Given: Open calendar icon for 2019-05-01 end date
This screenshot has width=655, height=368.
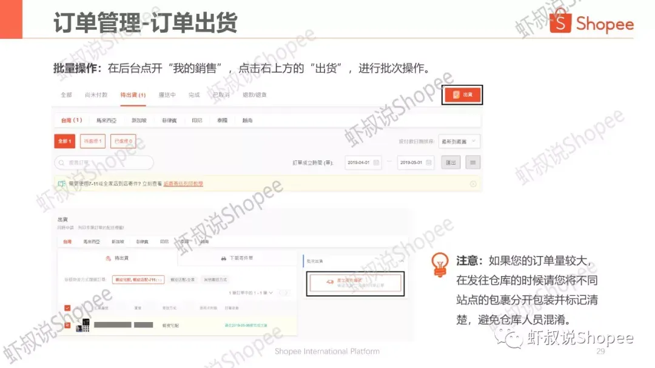Looking at the screenshot, I should click(429, 163).
